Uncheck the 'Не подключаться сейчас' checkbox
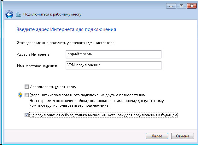 coord(26,115)
